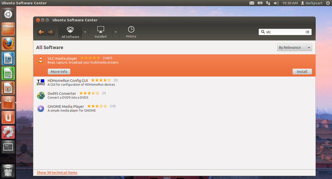Open LibreOffice Impress from launcher
The width and height of the screenshot is (332, 179).
point(8,88)
